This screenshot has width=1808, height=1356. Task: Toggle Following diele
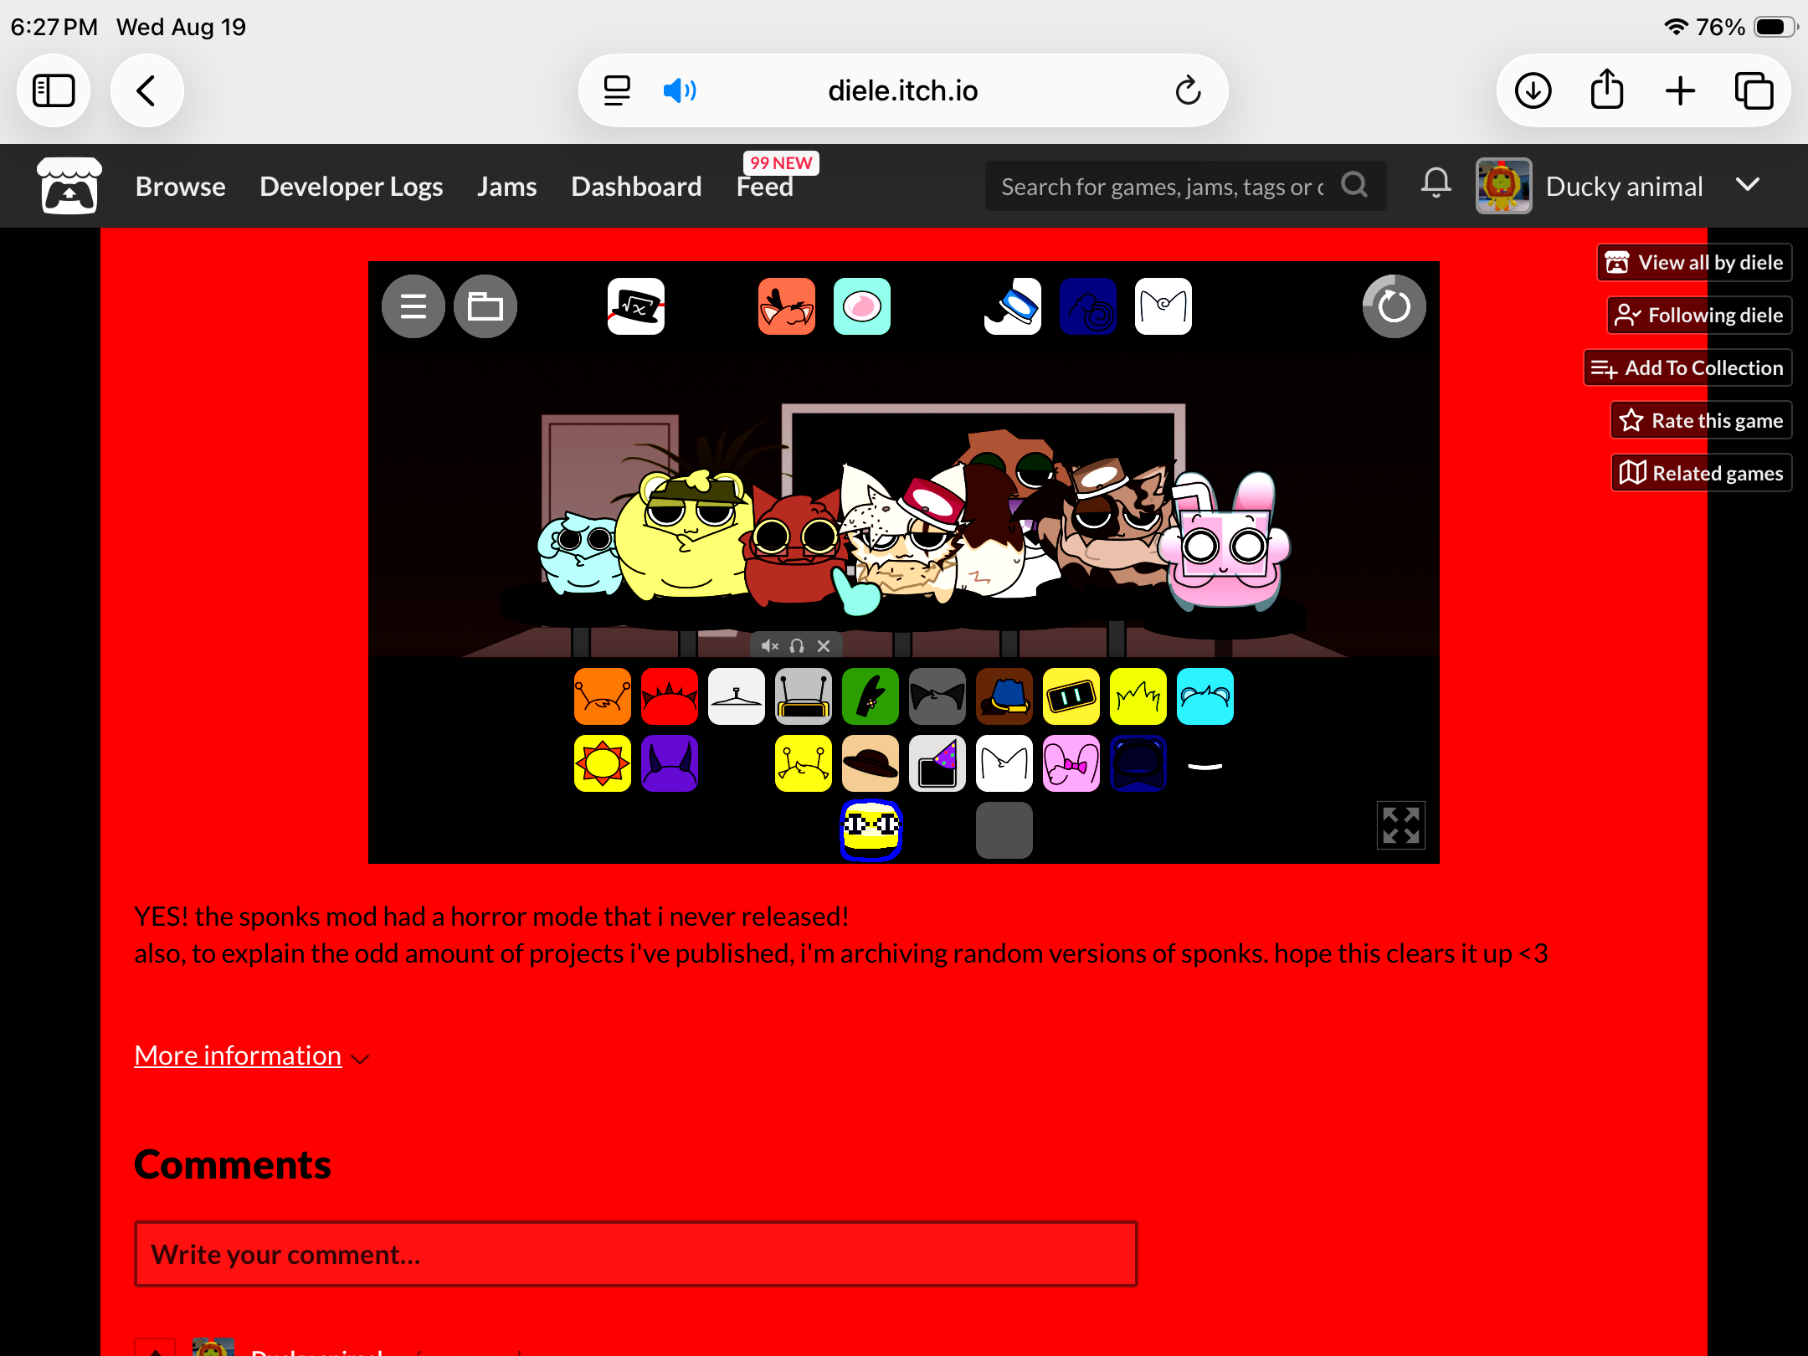point(1699,315)
